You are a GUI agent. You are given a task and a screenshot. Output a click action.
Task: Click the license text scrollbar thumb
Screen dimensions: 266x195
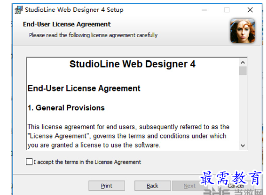point(243,71)
